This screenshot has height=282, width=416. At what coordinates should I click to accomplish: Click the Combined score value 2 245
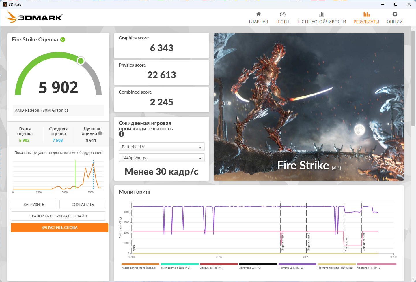pyautogui.click(x=162, y=102)
